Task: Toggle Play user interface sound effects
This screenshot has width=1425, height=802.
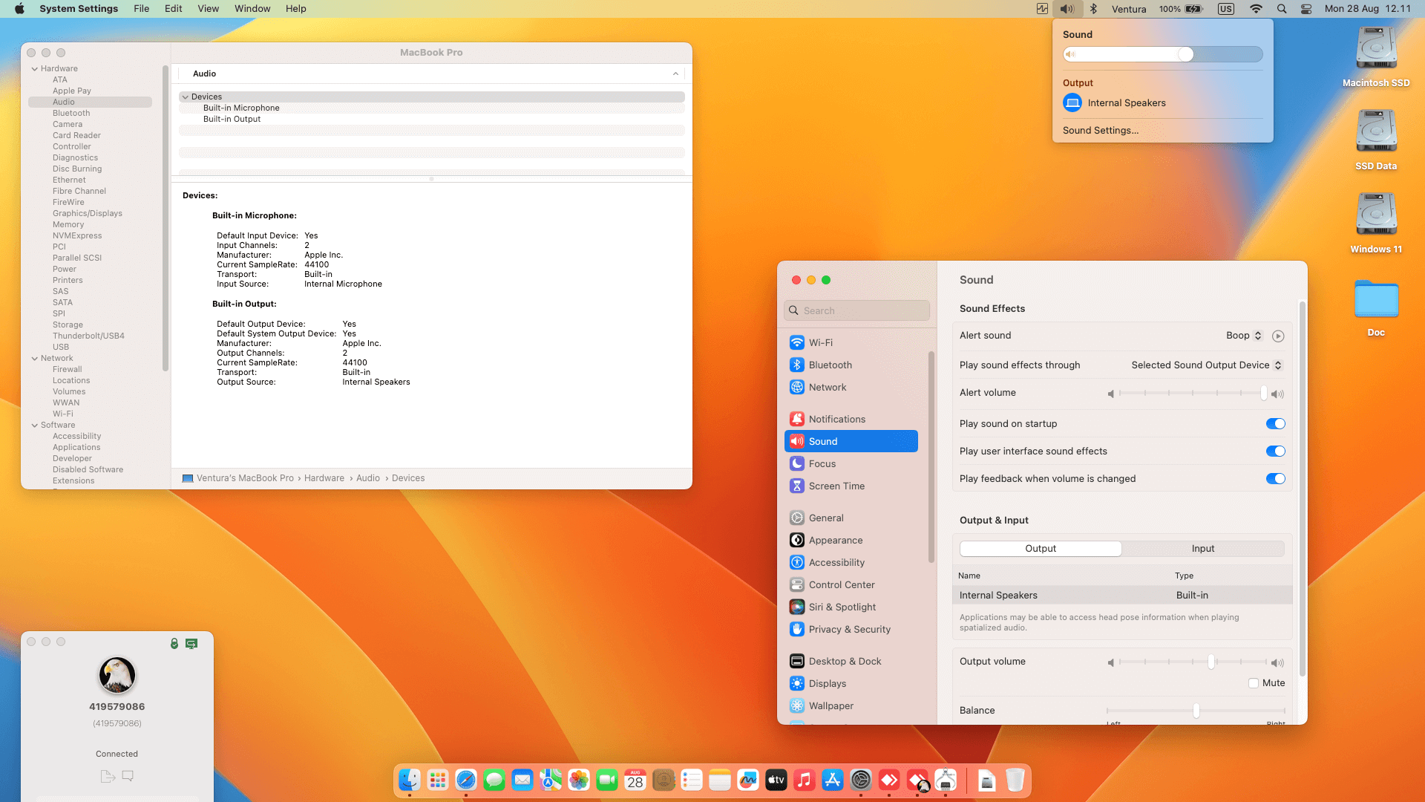Action: pos(1276,451)
